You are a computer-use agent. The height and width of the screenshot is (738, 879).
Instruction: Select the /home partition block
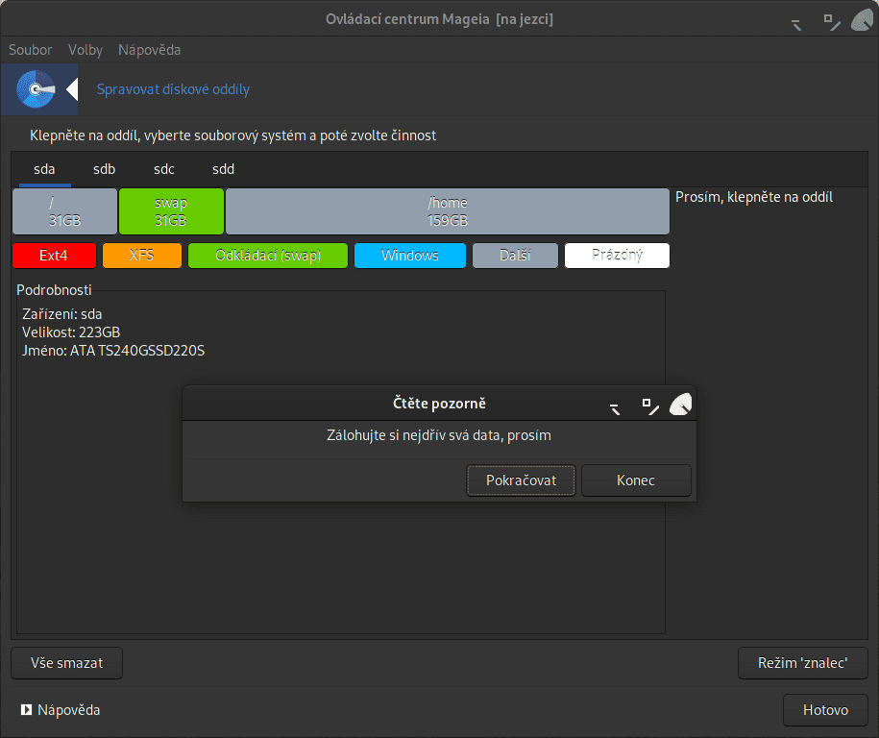tap(447, 211)
